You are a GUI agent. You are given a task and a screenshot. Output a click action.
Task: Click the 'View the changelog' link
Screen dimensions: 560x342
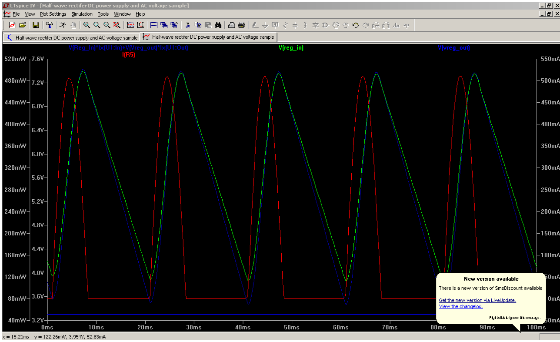coord(460,306)
